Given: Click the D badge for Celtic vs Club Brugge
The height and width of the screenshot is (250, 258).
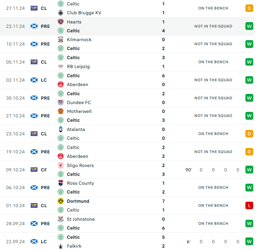Looking at the screenshot, I should point(249,8).
